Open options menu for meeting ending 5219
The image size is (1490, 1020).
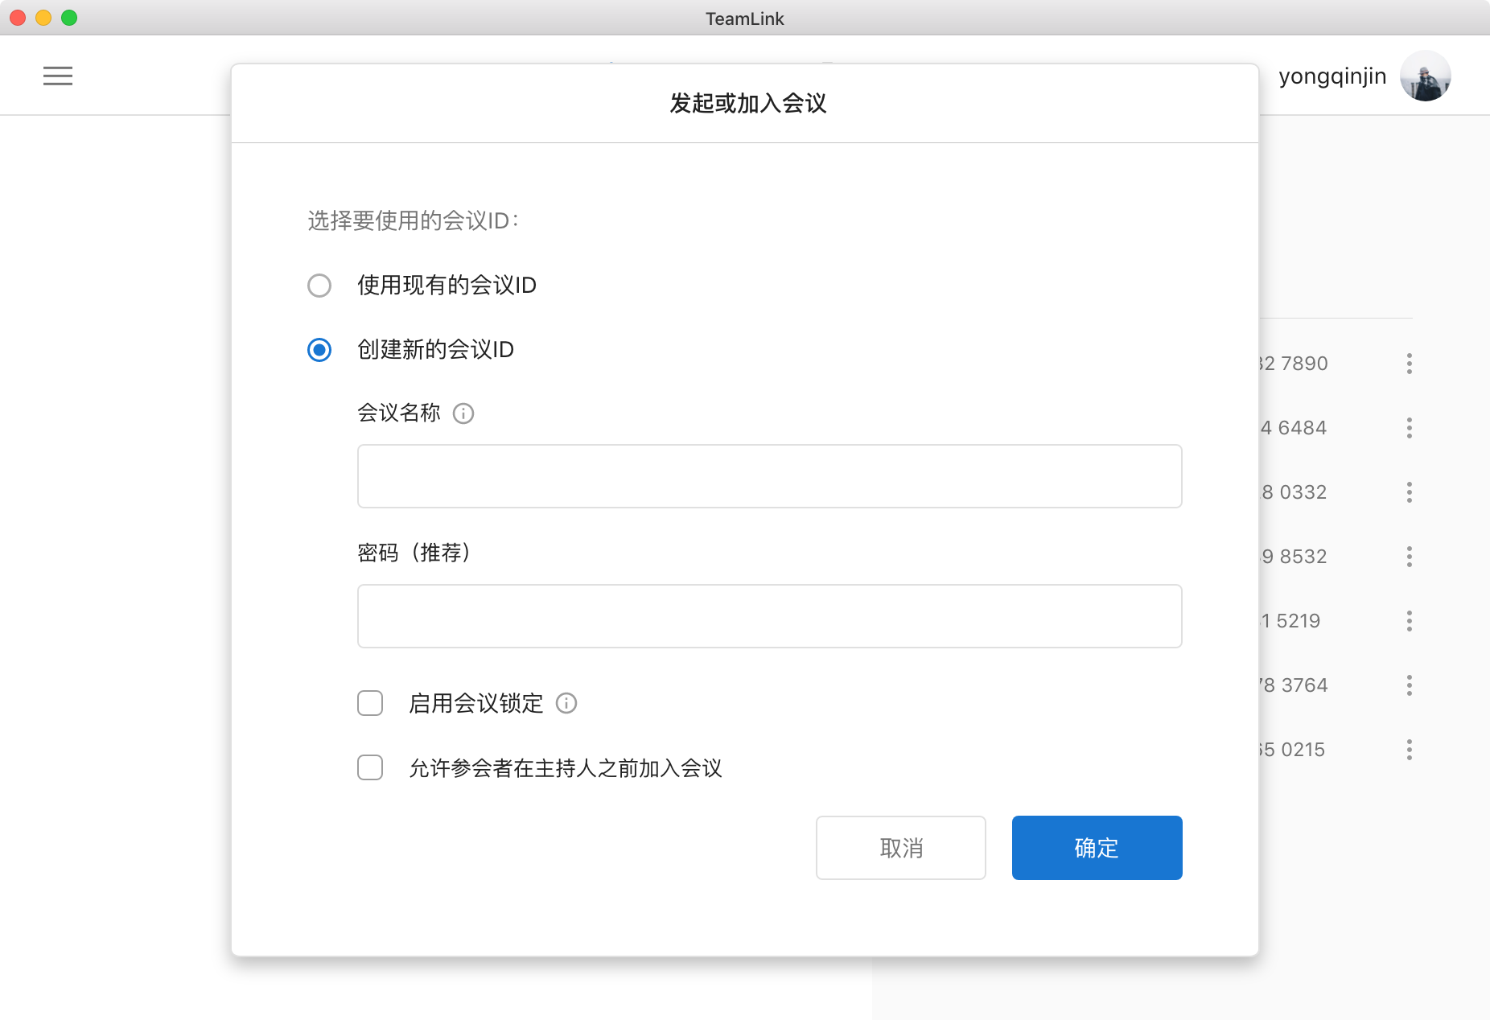coord(1410,620)
